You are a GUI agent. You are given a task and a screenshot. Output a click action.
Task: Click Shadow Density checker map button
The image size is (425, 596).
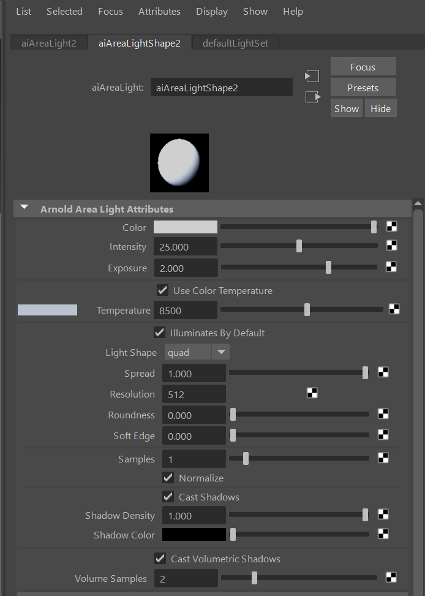(x=383, y=515)
